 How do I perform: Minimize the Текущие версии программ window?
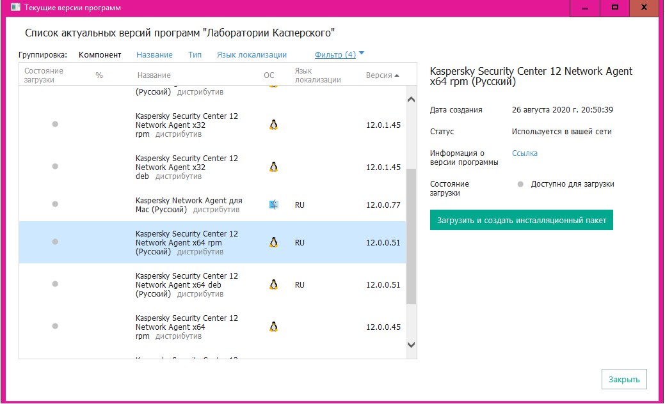[x=585, y=8]
